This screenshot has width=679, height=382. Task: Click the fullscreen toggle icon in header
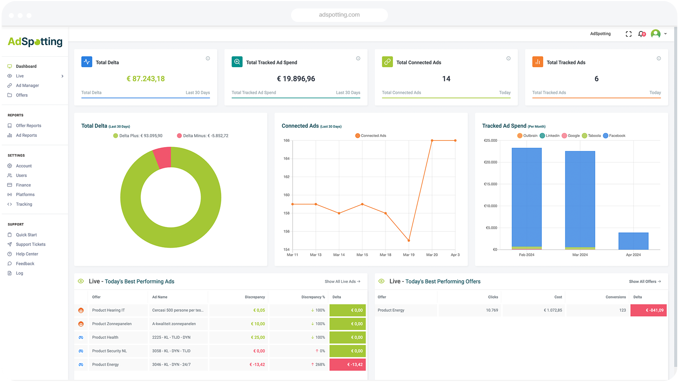point(628,34)
